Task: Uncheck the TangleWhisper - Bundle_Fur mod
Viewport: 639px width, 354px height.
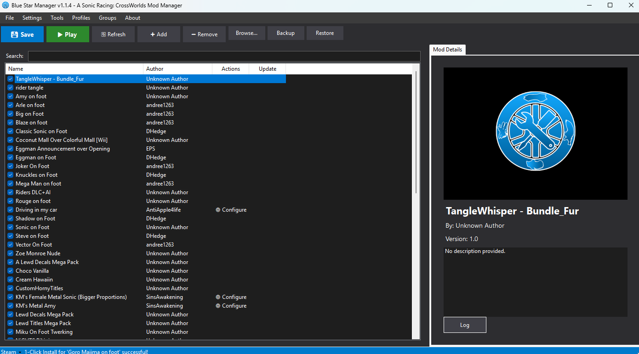Action: [x=11, y=79]
